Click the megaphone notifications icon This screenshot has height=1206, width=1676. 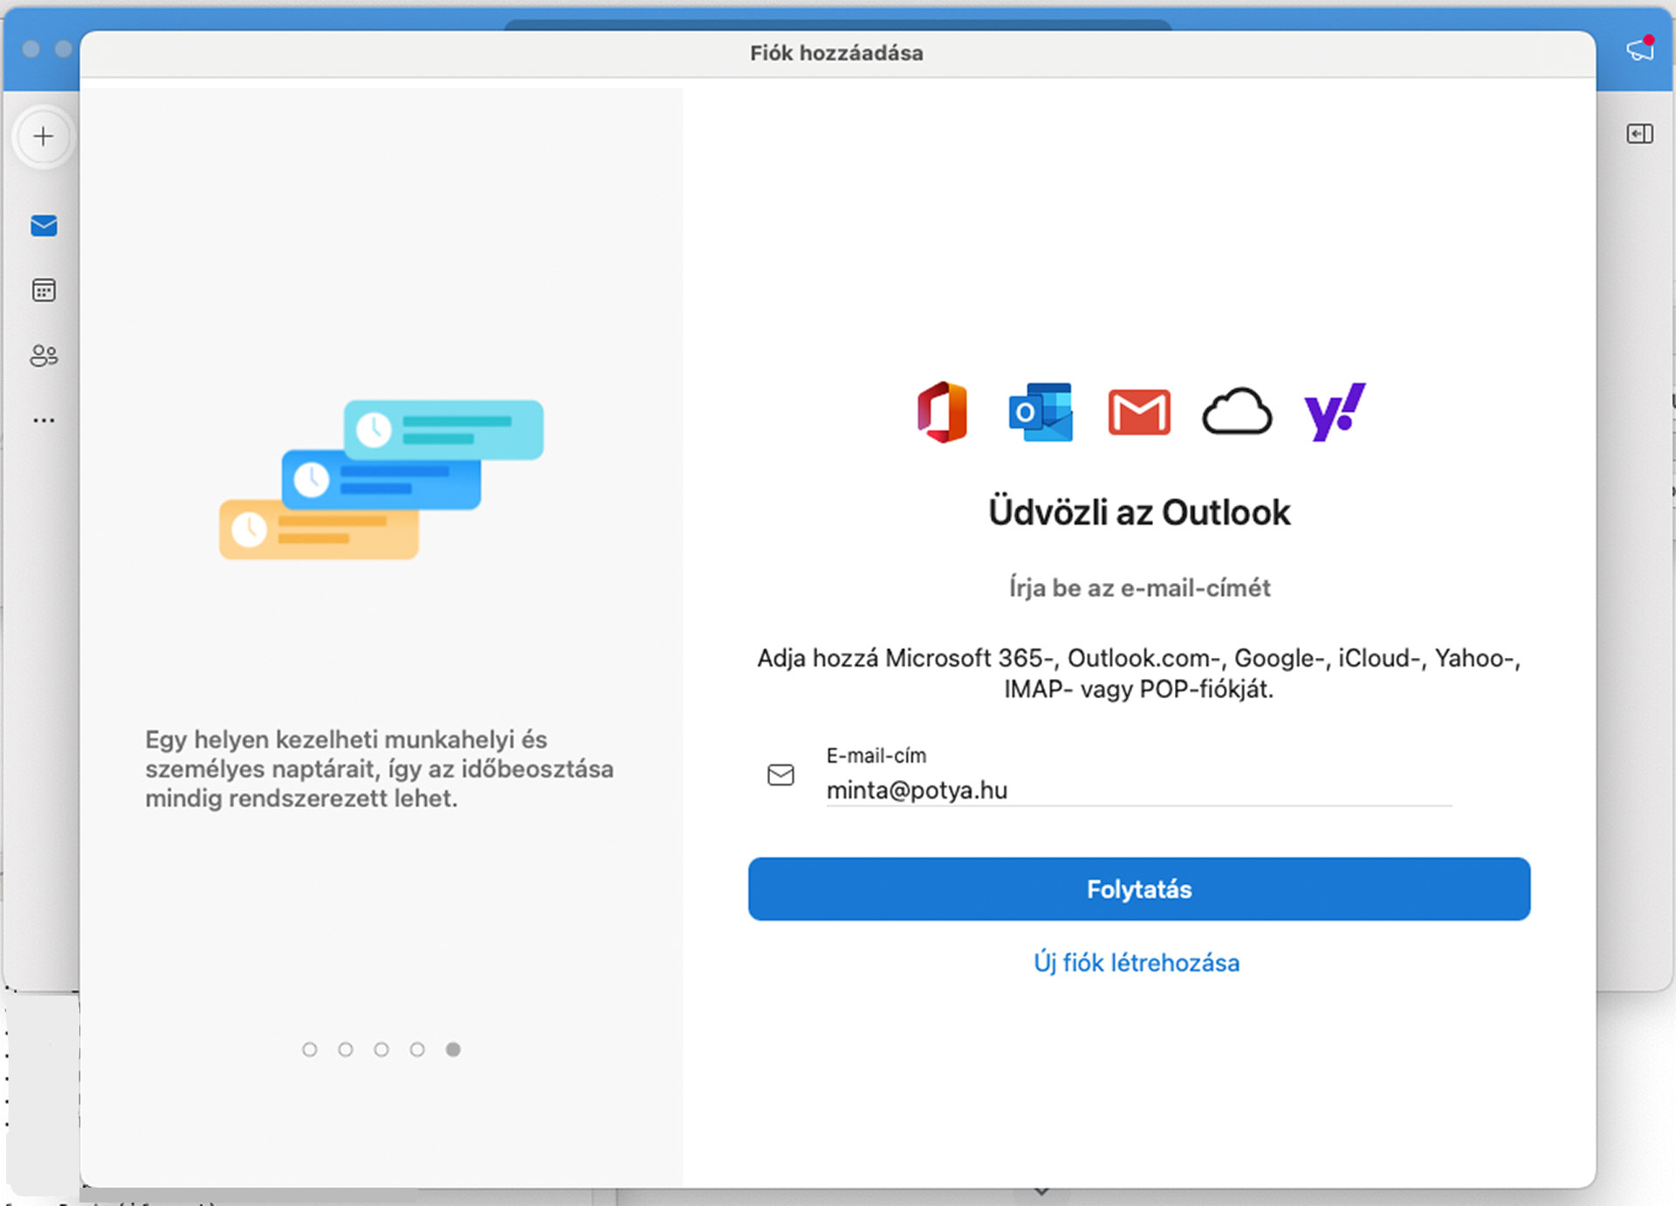pyautogui.click(x=1640, y=49)
